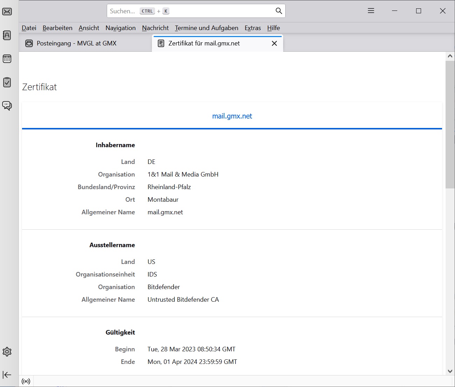Open the Tasks sidebar icon
This screenshot has height=387, width=455.
pyautogui.click(x=7, y=82)
